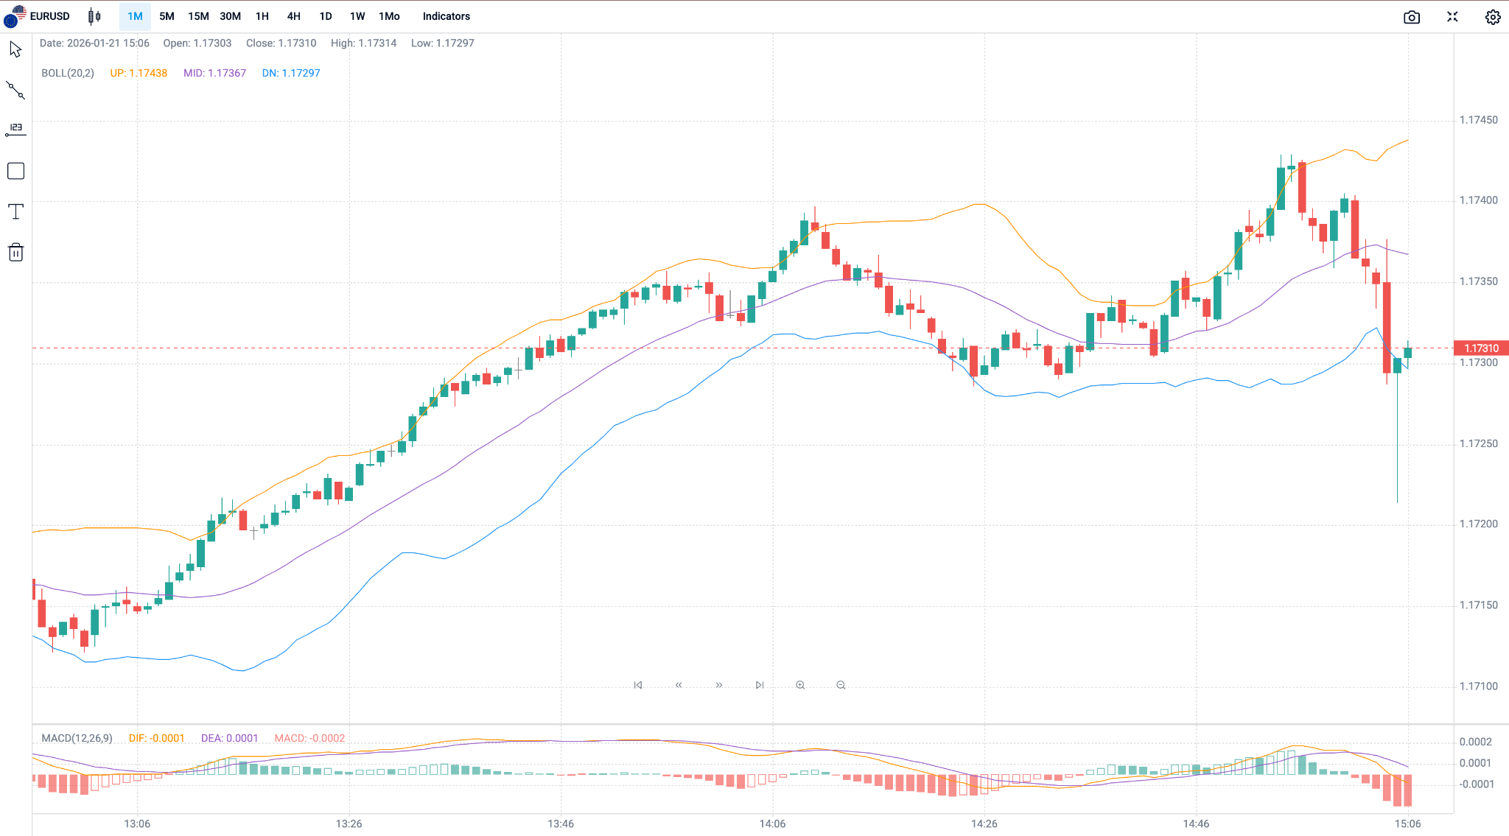Zoom in on the chart

pyautogui.click(x=800, y=685)
